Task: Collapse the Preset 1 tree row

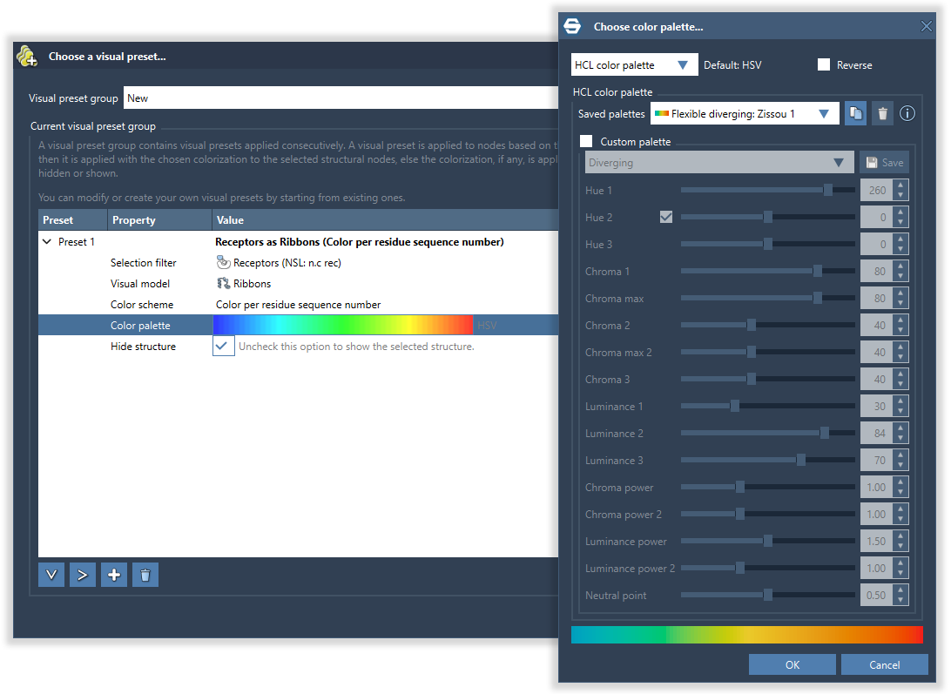Action: click(x=47, y=242)
